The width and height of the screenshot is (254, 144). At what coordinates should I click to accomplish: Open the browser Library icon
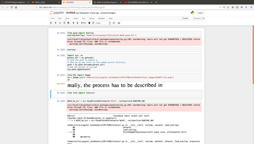[x=233, y=7]
